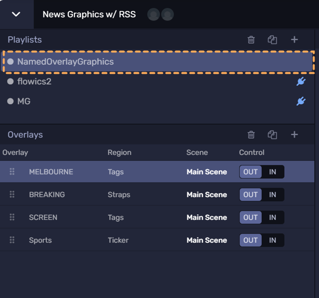Click the plug icon beside flowics2

(301, 81)
